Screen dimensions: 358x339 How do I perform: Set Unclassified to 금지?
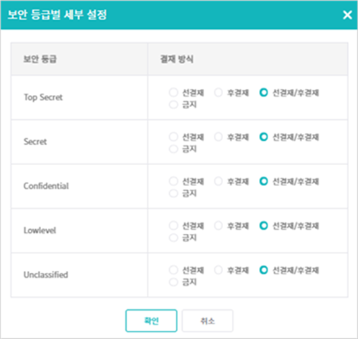coord(173,282)
